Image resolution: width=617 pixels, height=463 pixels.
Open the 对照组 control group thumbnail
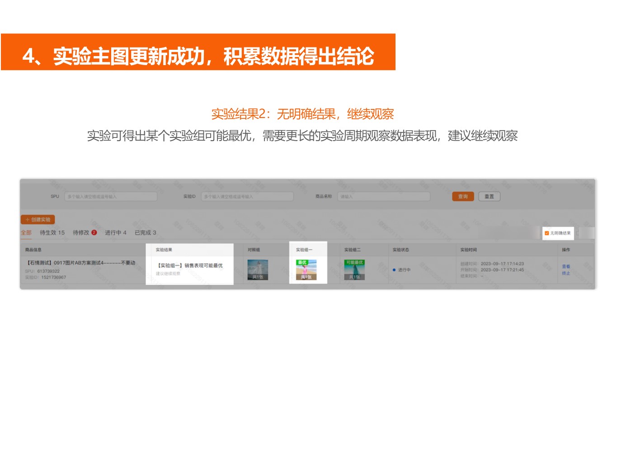[x=258, y=269]
